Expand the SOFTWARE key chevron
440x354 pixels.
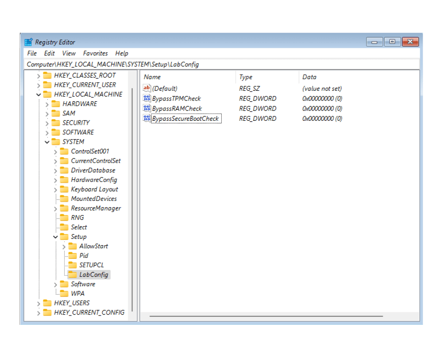(x=47, y=133)
